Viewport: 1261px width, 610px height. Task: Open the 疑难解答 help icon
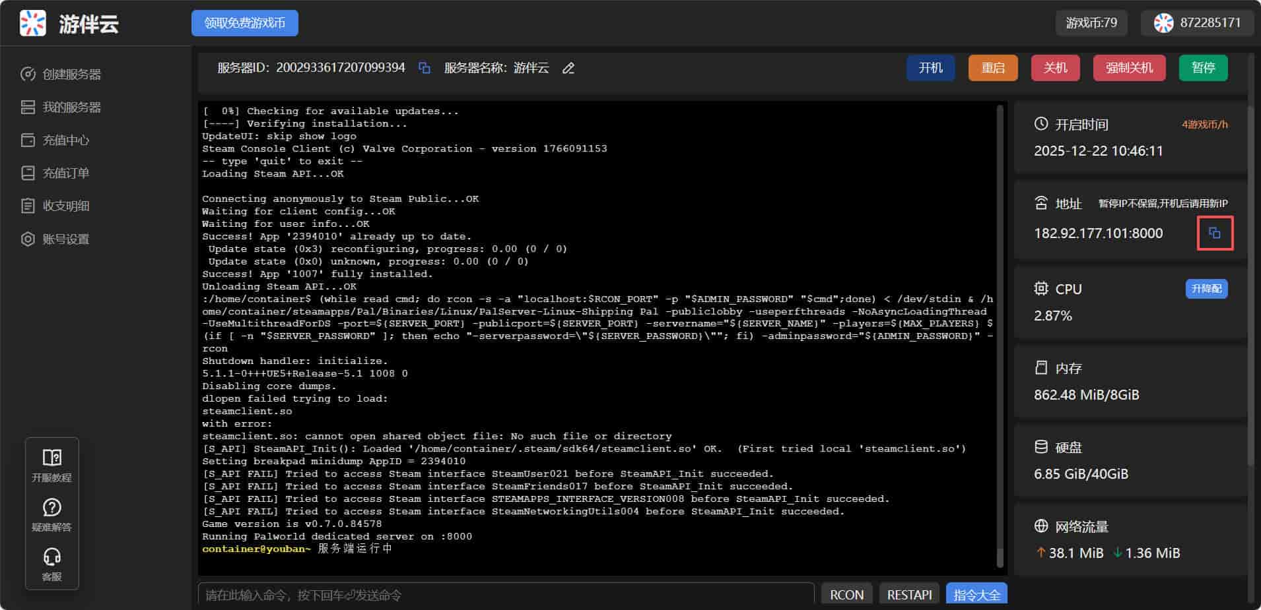(51, 507)
